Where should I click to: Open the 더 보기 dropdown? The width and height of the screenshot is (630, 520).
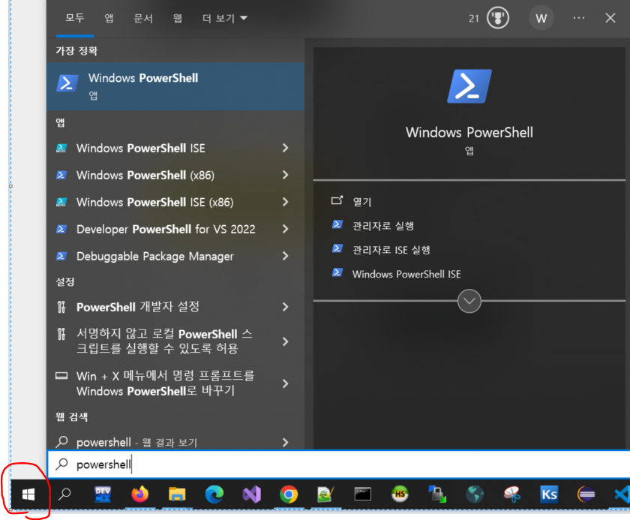224,18
